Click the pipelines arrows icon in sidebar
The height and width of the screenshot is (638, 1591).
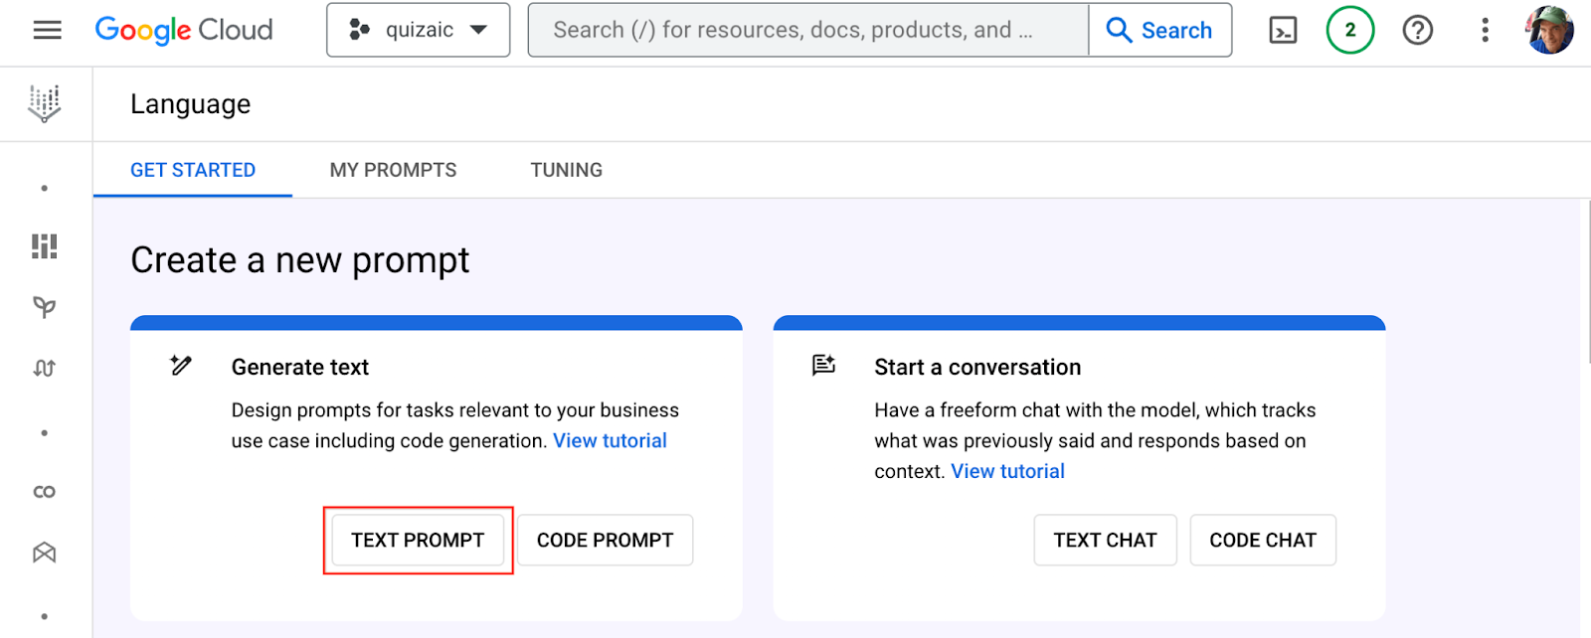(x=45, y=369)
